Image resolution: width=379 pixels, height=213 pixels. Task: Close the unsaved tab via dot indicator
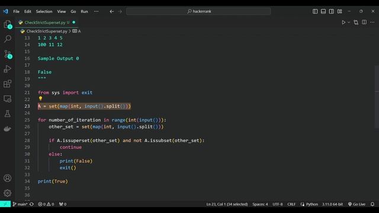tap(73, 22)
